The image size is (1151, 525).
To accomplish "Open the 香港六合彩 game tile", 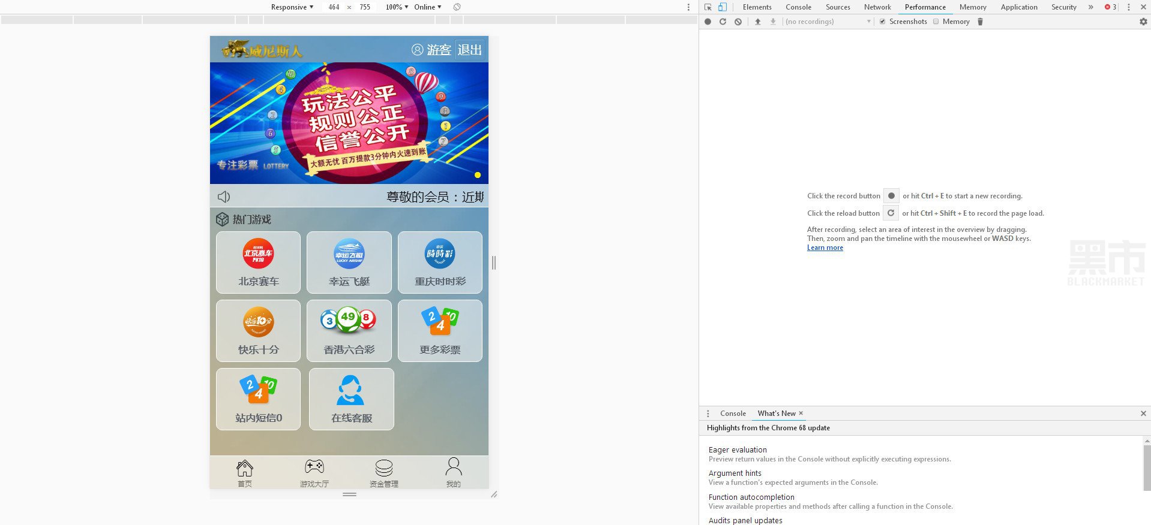I will 349,331.
